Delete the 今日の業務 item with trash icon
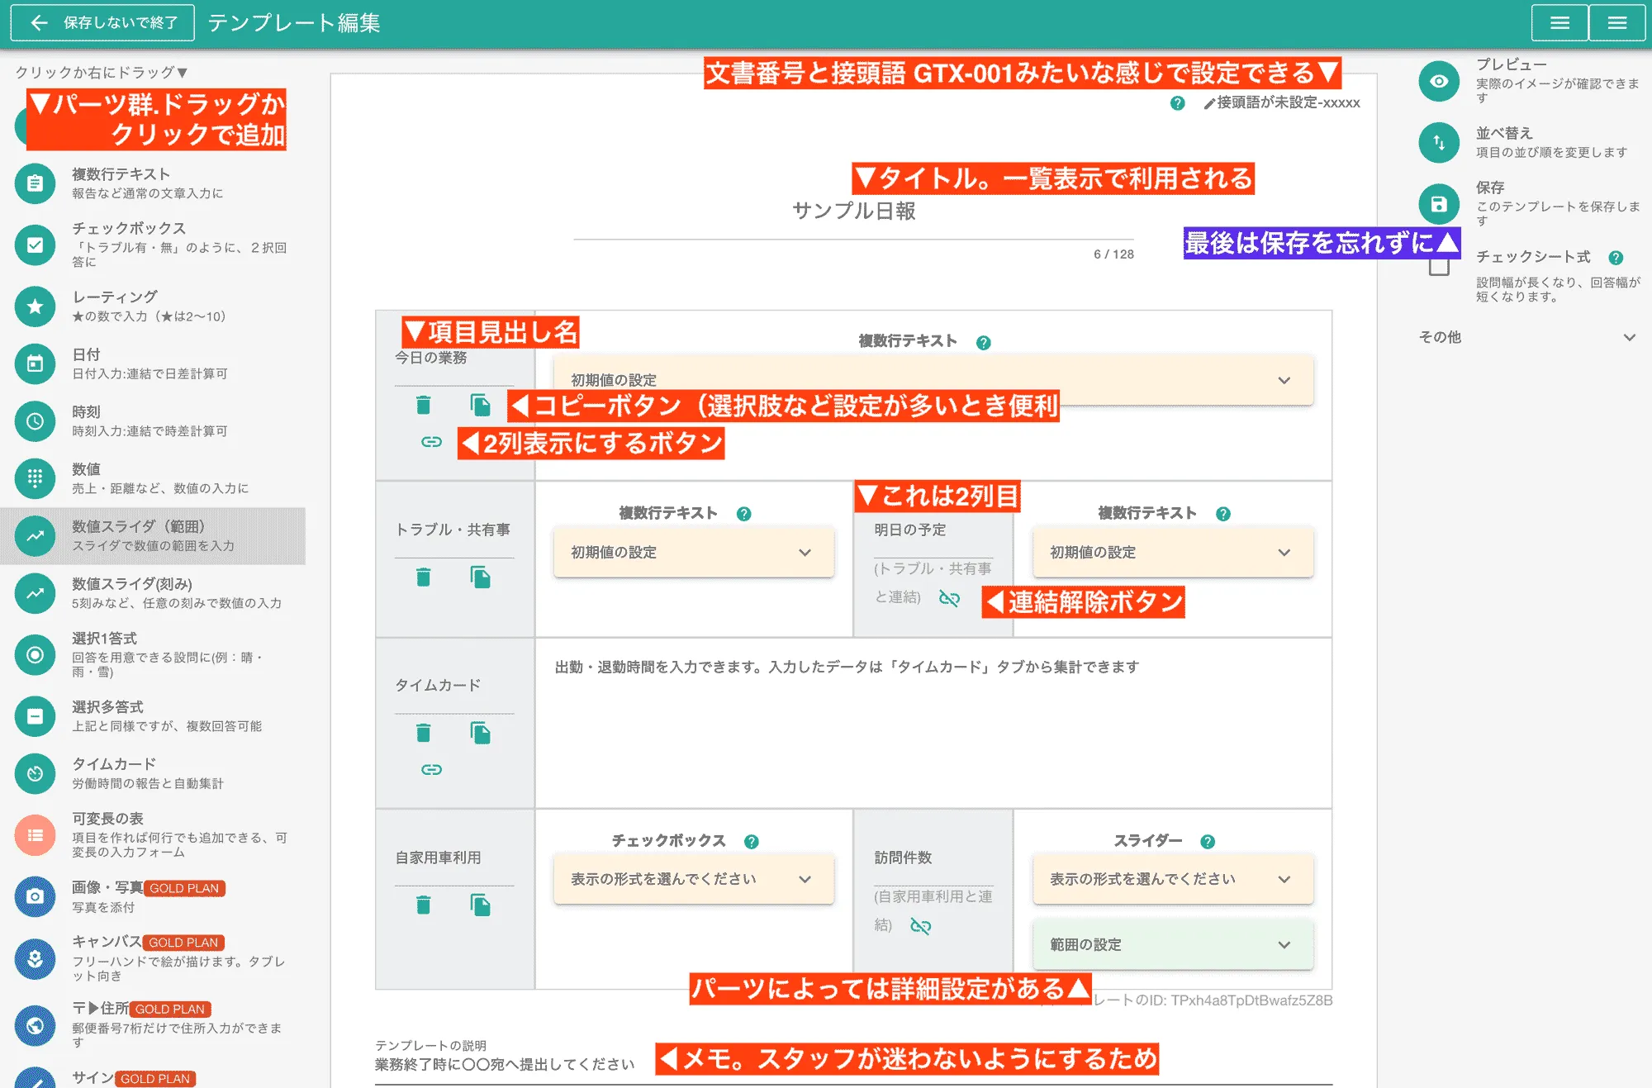 tap(424, 405)
